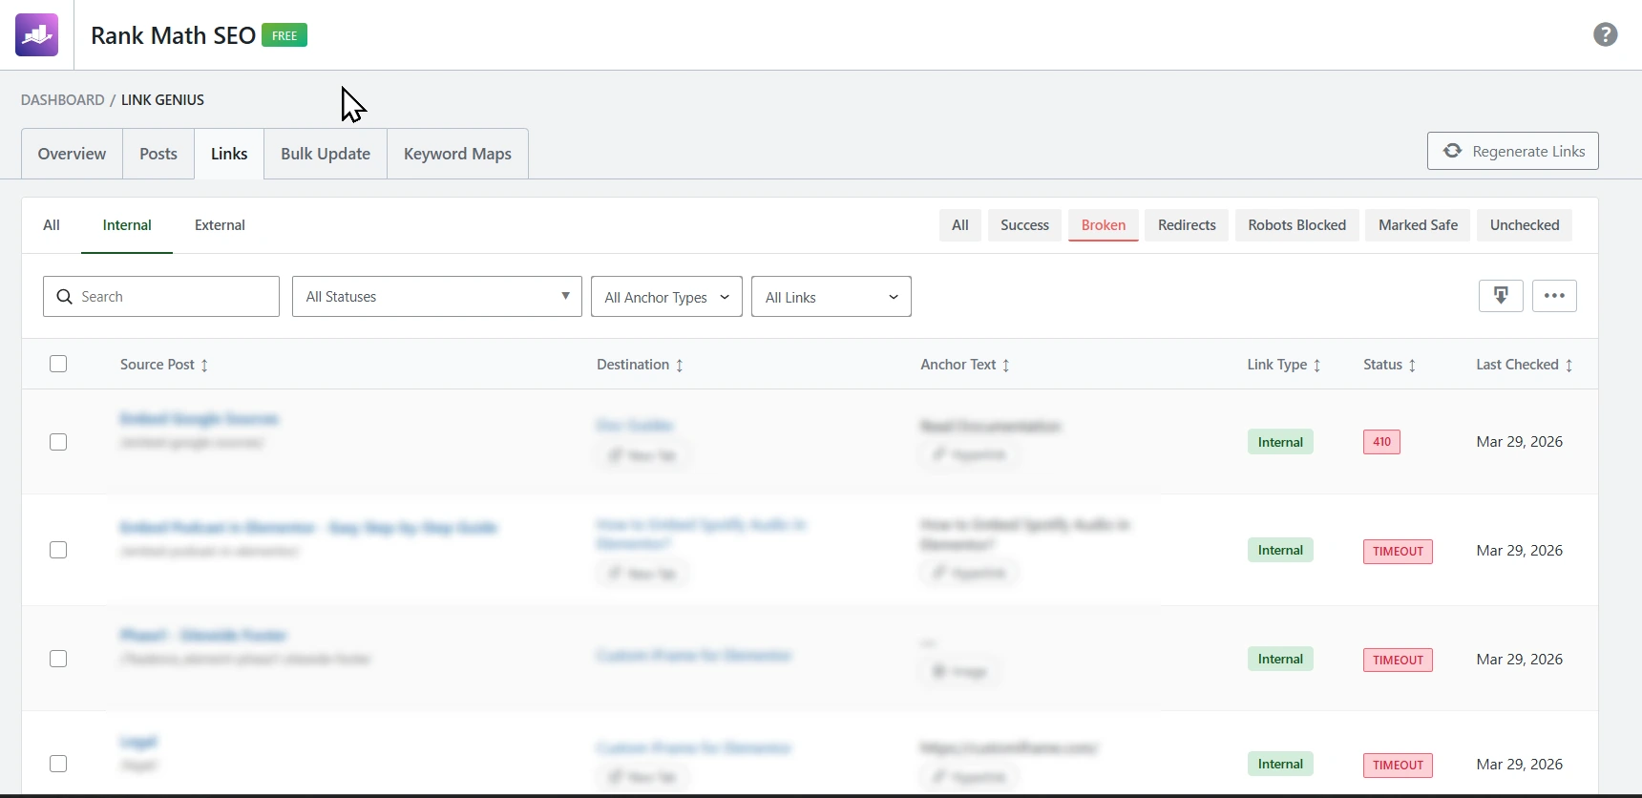
Task: Sort by Anchor Text arrow icon
Action: (x=1006, y=366)
